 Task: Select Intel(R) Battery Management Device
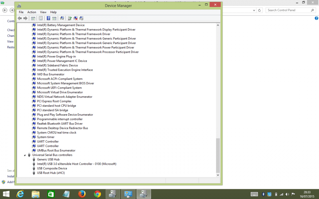pyautogui.click(x=61, y=25)
